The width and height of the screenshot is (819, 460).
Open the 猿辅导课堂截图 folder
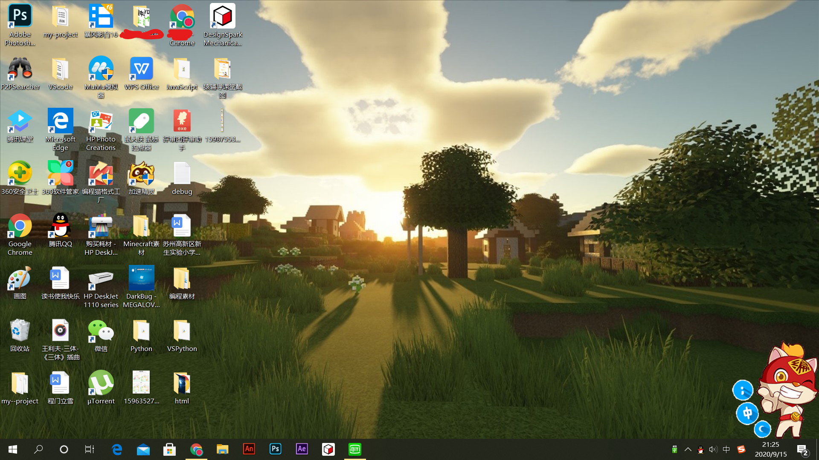coord(223,78)
